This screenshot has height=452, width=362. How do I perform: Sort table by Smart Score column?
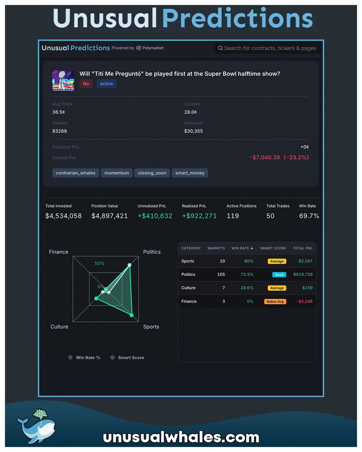click(x=273, y=248)
